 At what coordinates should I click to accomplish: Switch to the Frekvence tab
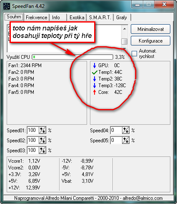(37, 18)
